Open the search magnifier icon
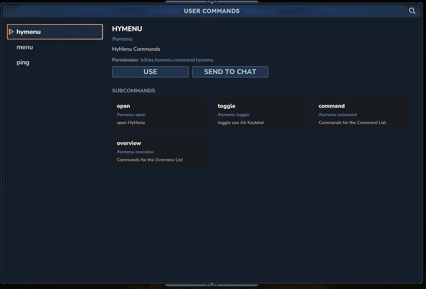Image resolution: width=426 pixels, height=289 pixels. (412, 11)
